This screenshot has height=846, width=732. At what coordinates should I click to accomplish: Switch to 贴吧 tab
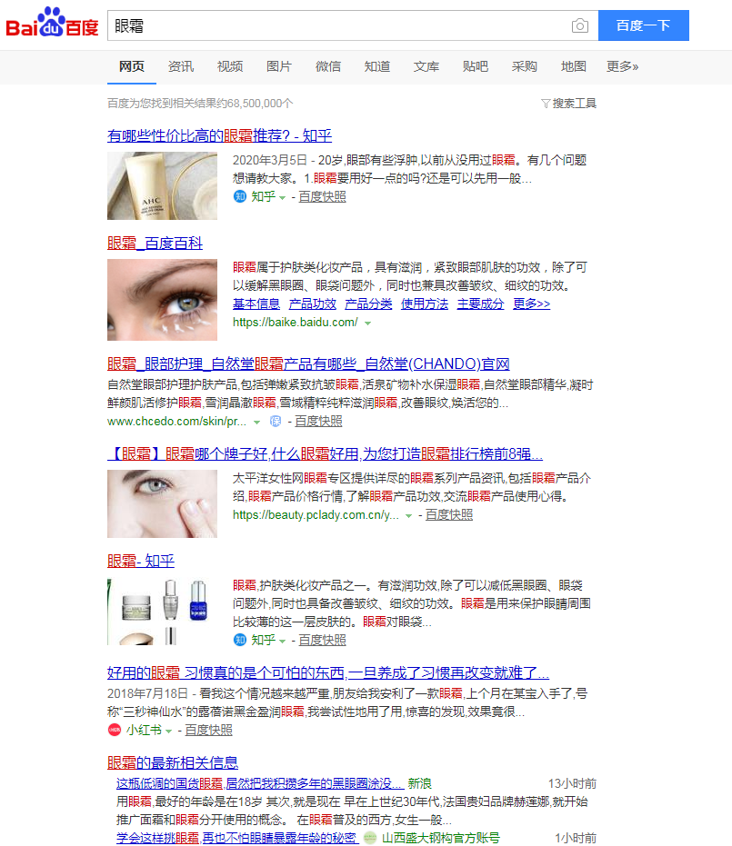click(476, 66)
